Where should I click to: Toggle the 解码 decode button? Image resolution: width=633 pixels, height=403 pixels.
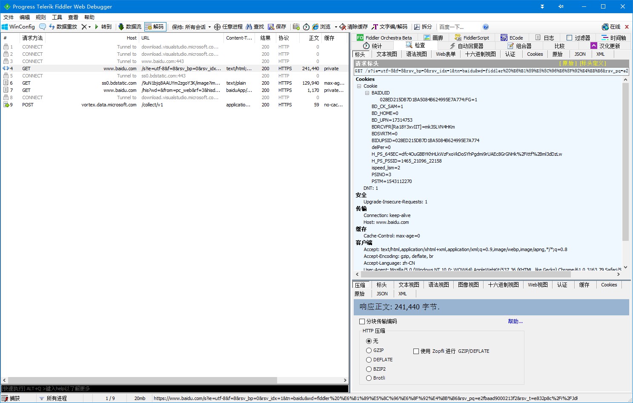click(x=155, y=27)
